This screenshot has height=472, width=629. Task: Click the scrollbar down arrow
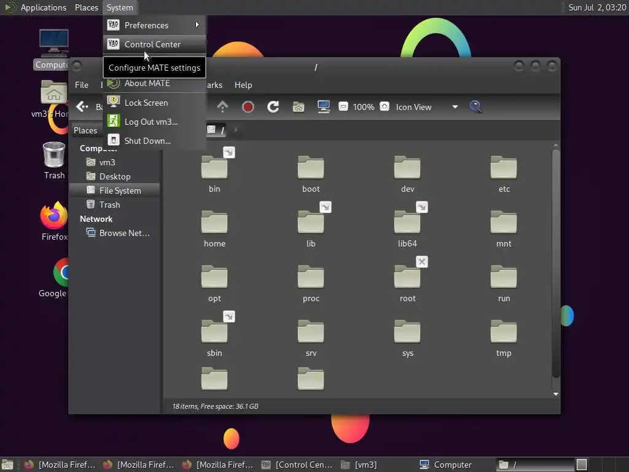(x=555, y=394)
